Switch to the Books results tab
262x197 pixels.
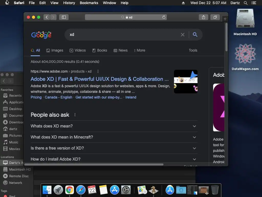pos(100,51)
